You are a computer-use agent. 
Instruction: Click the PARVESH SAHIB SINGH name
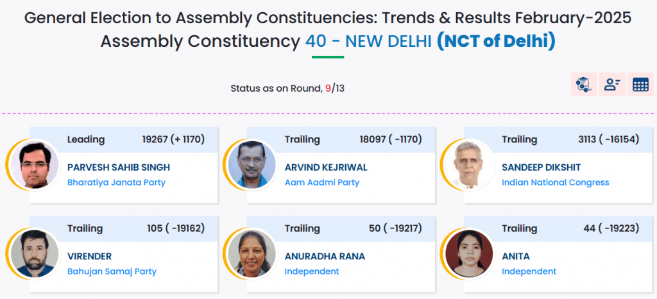click(x=119, y=167)
